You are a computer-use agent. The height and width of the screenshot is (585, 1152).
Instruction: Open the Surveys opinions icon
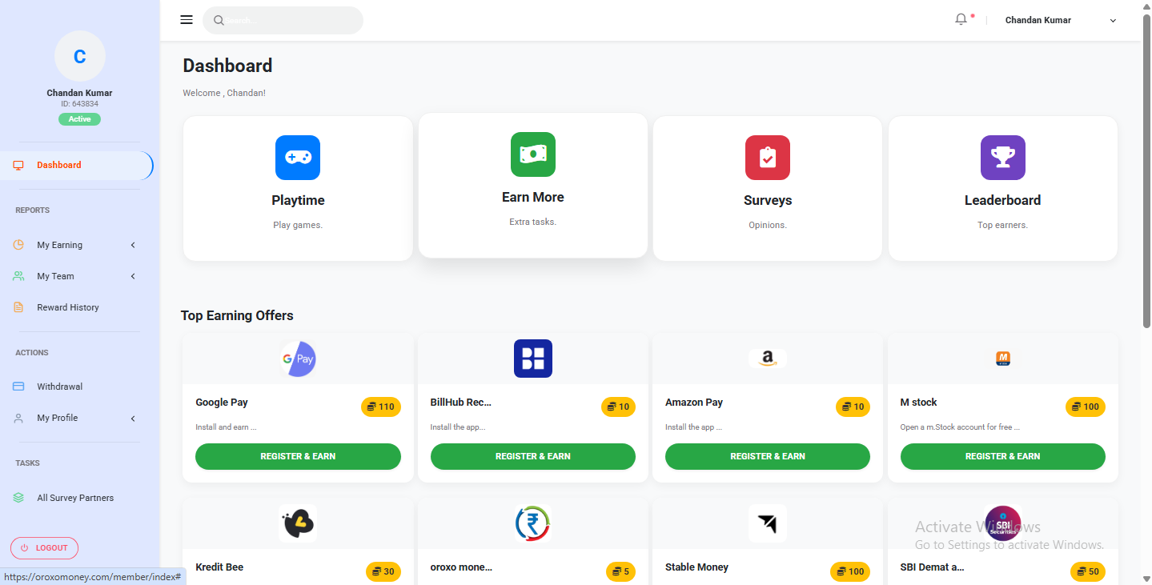(766, 158)
